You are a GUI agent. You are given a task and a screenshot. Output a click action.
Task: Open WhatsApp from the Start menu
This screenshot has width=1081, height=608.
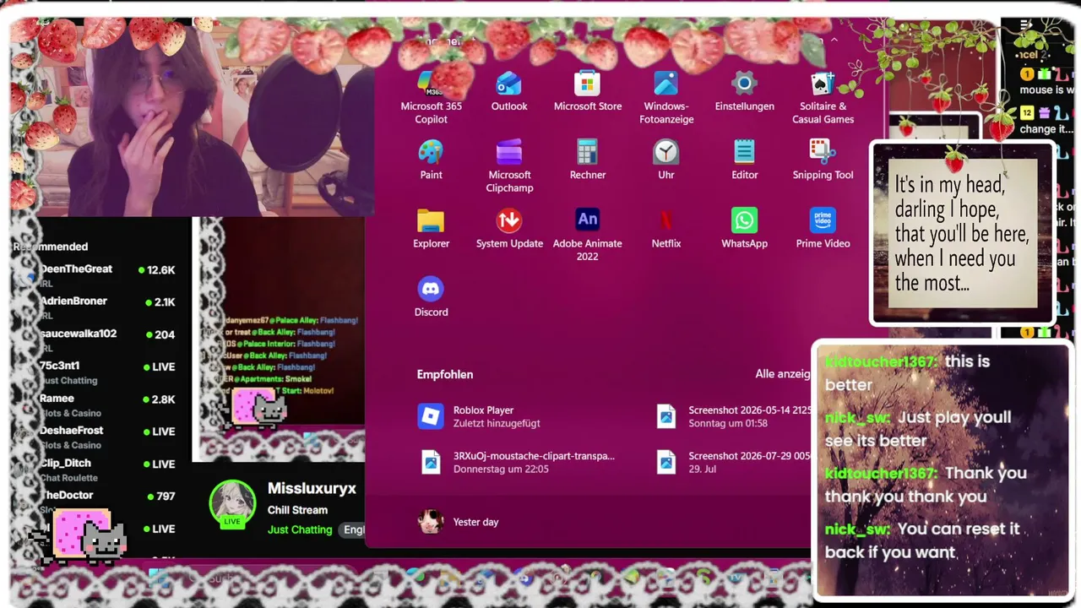[x=744, y=228]
